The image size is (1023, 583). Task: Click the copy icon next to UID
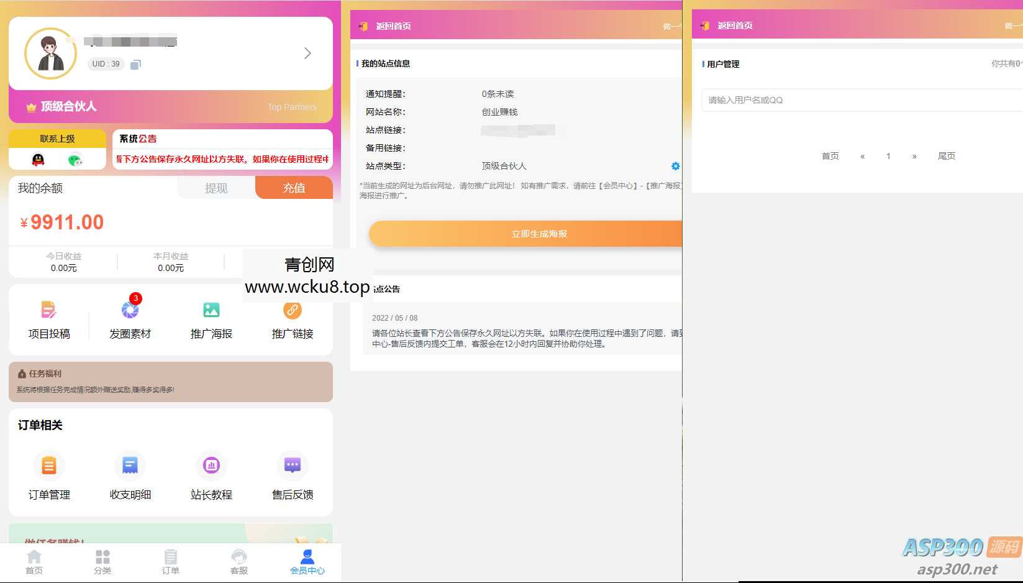(135, 64)
